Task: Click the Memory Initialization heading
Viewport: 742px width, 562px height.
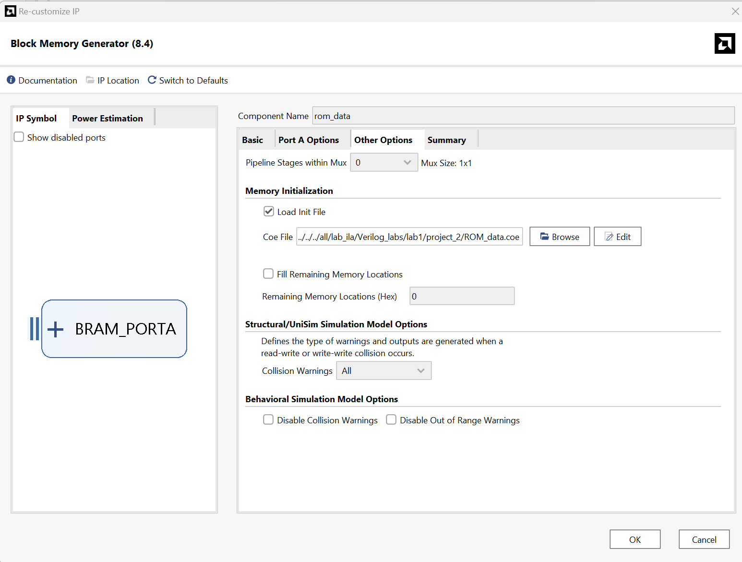Action: [289, 191]
